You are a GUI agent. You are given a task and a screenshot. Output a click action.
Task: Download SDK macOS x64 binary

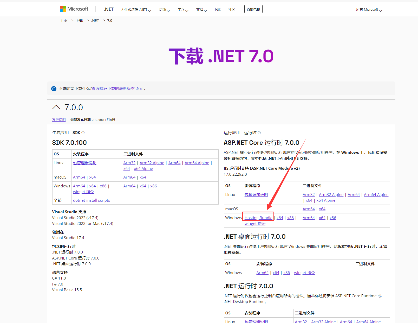(143, 177)
